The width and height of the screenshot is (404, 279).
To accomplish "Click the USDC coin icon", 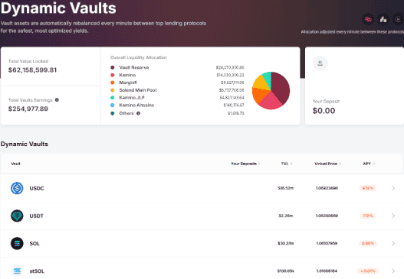I will tap(17, 188).
